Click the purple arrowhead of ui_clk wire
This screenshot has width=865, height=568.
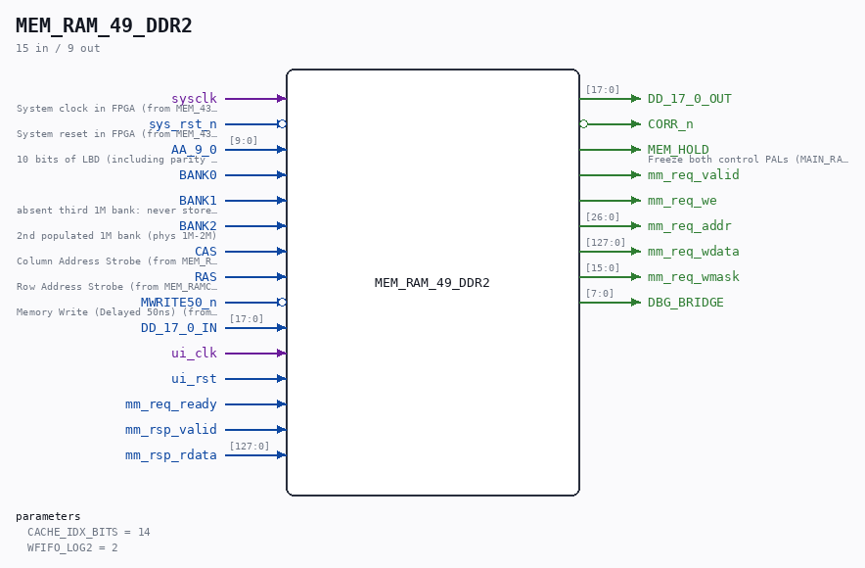coord(282,353)
